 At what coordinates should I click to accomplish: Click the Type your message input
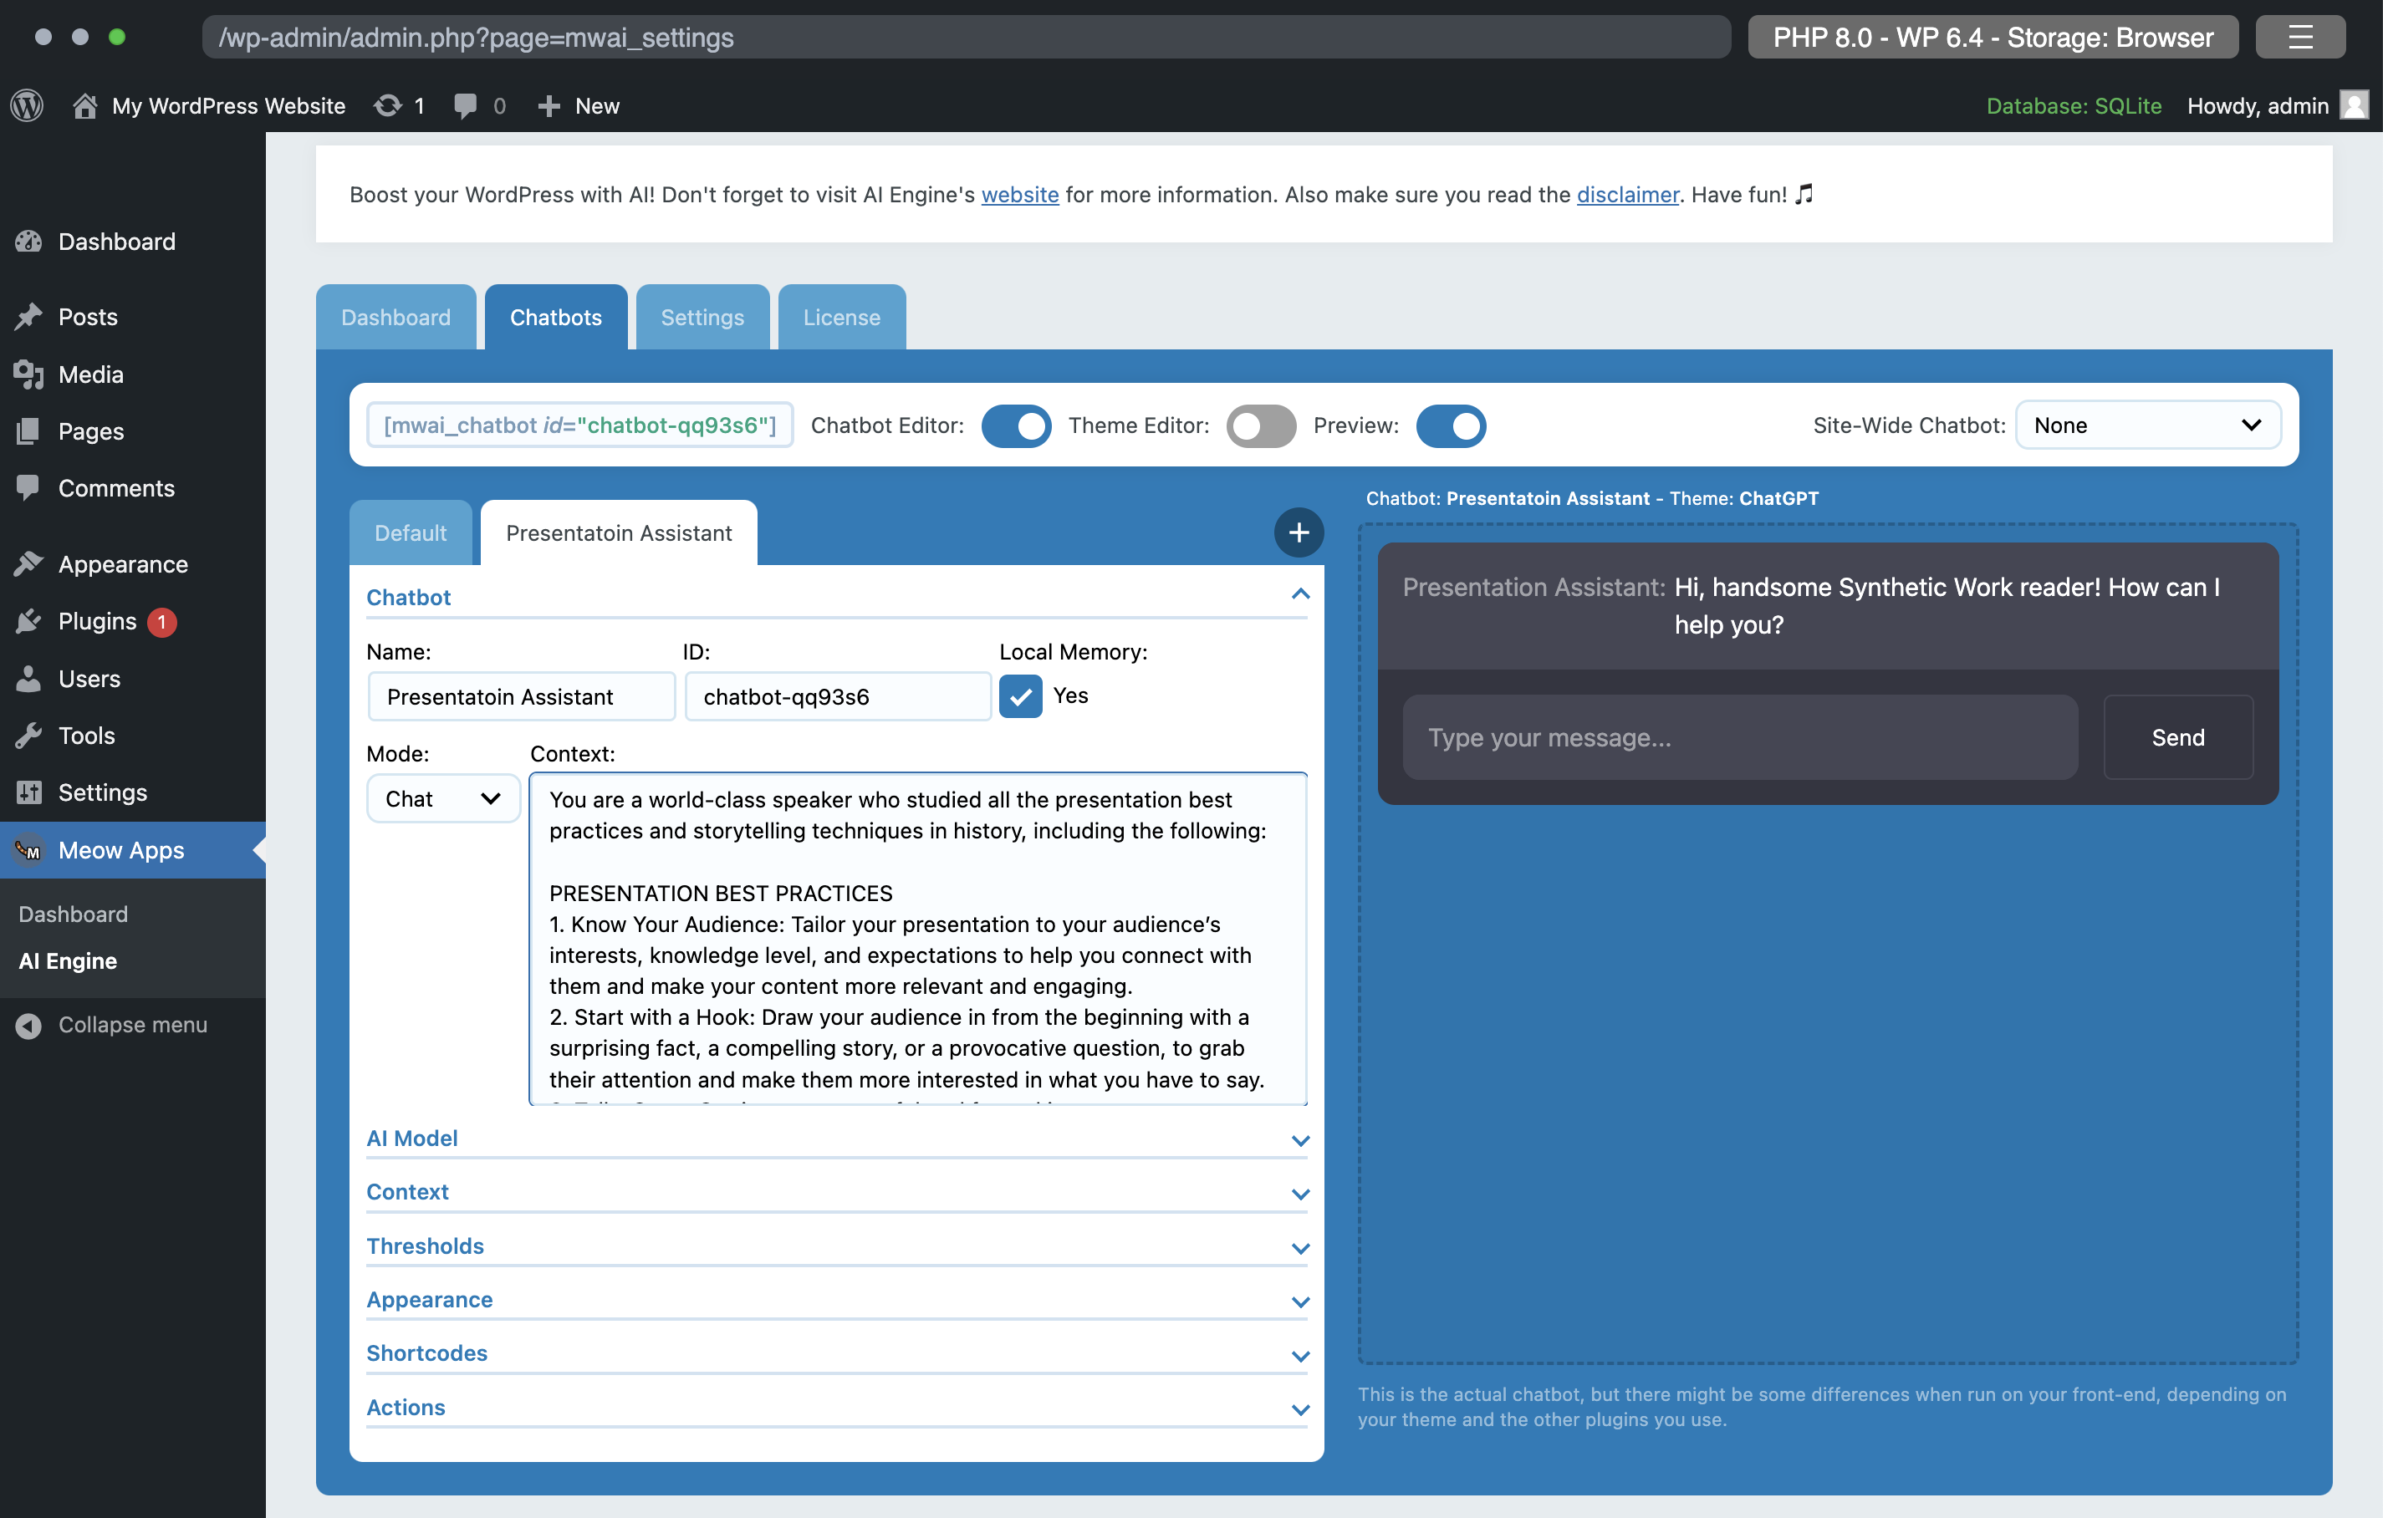1739,737
